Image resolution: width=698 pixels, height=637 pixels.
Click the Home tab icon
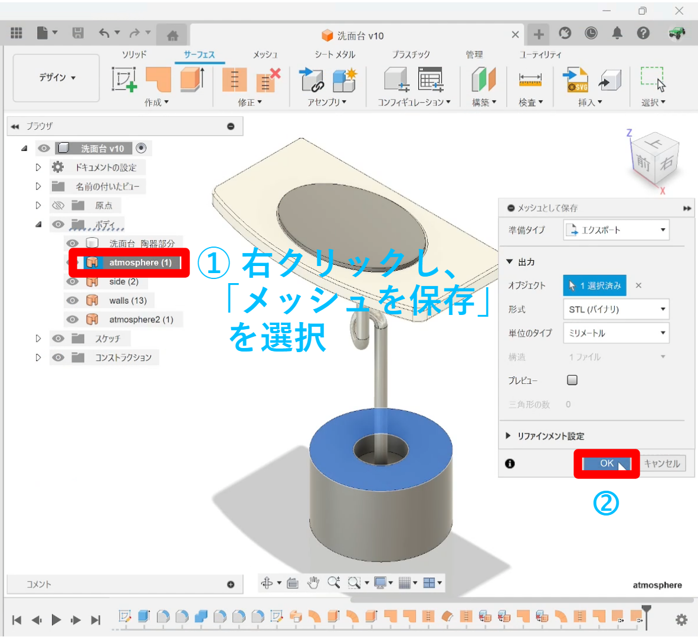[x=172, y=35]
